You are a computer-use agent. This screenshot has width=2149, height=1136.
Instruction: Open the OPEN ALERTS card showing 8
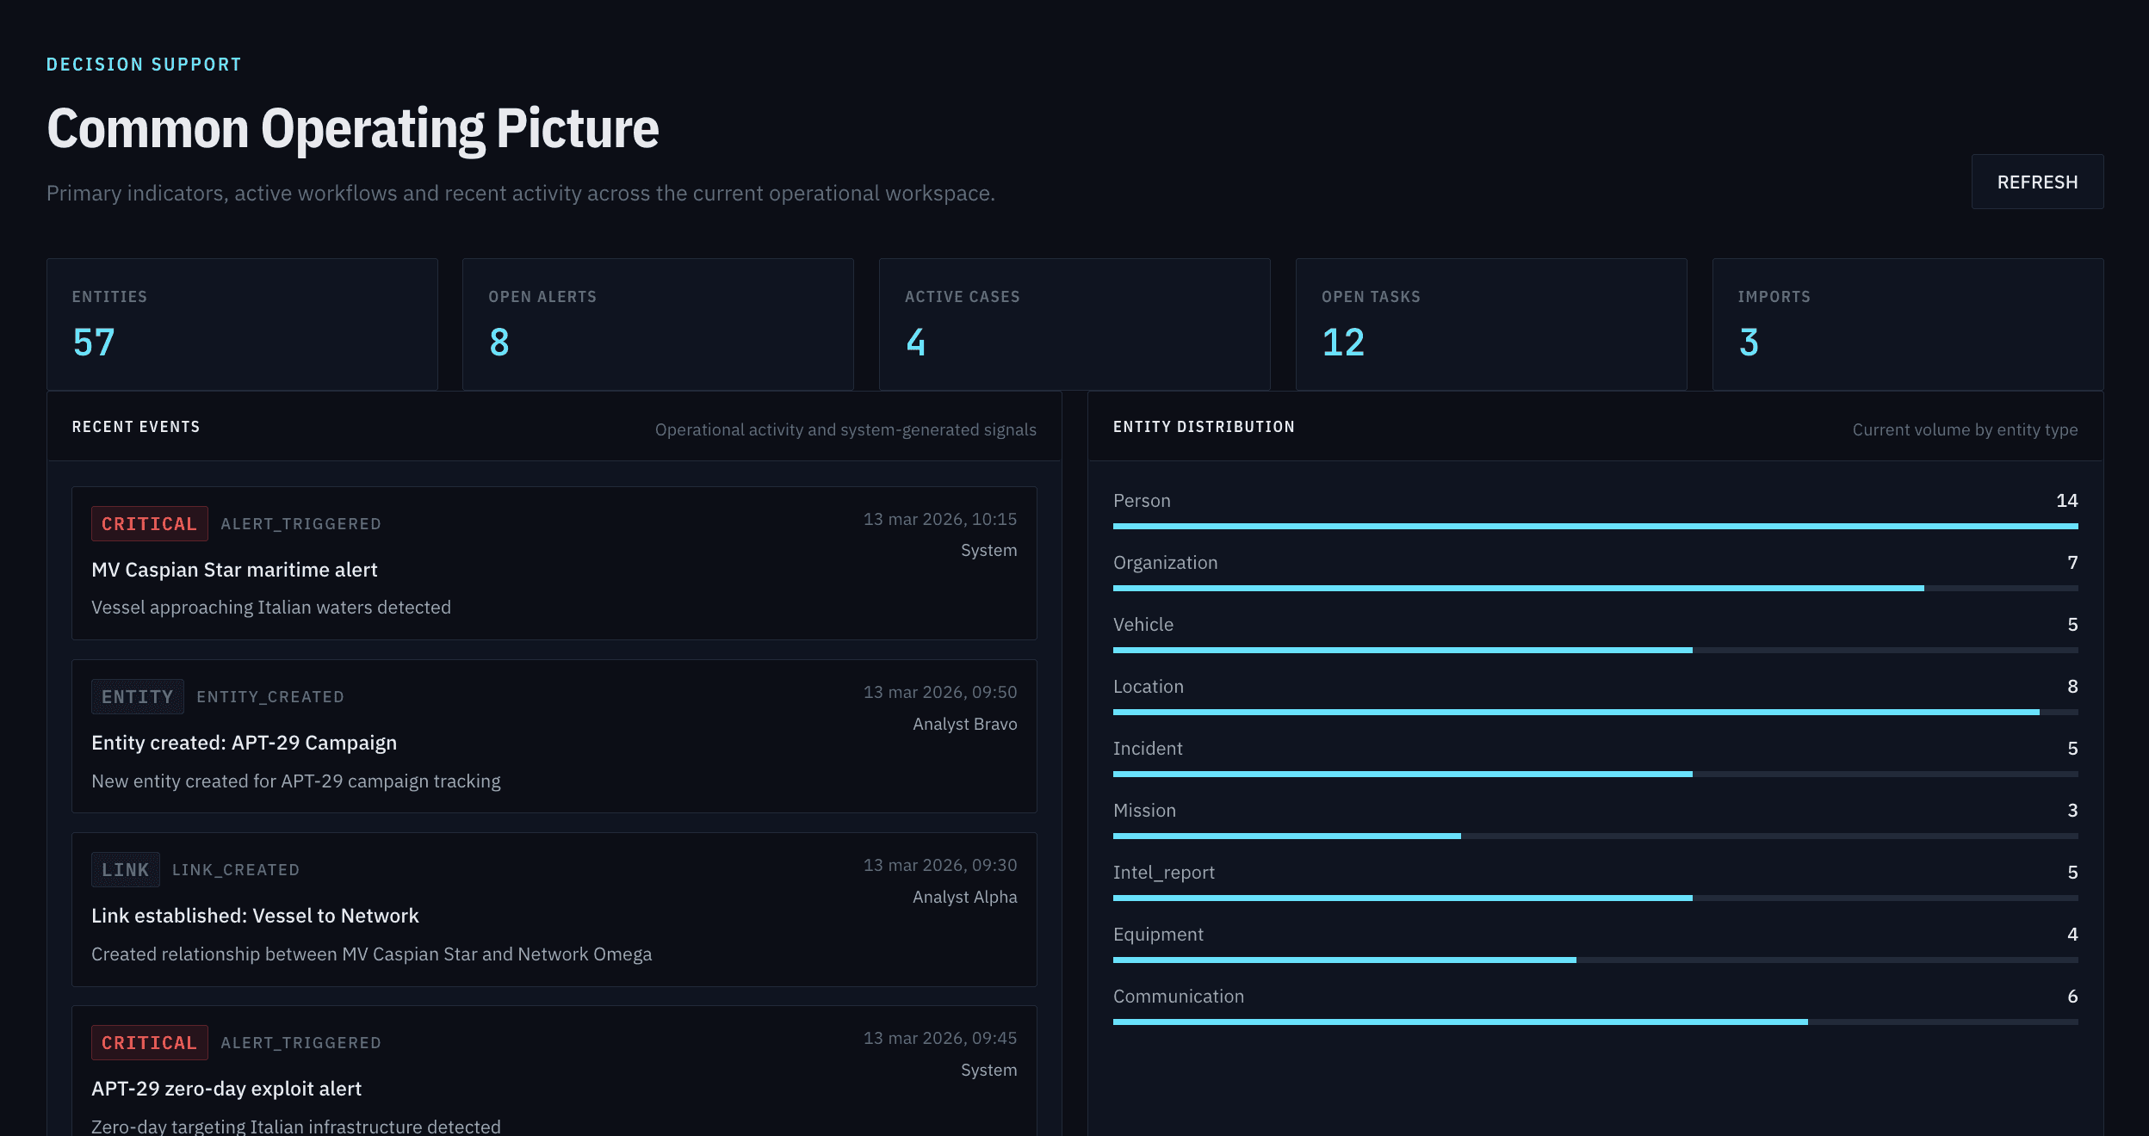(658, 324)
